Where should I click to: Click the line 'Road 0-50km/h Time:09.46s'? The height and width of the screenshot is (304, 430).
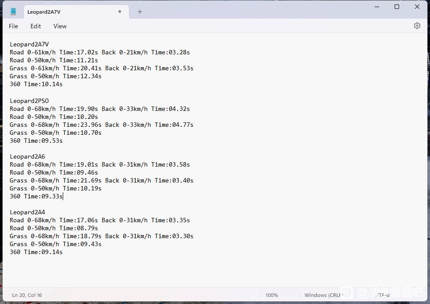point(54,172)
